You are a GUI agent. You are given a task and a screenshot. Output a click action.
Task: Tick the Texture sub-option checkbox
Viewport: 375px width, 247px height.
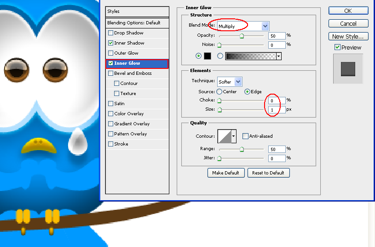tap(116, 94)
